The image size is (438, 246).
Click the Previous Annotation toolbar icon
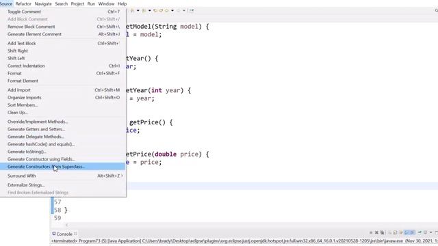pyautogui.click(x=144, y=11)
